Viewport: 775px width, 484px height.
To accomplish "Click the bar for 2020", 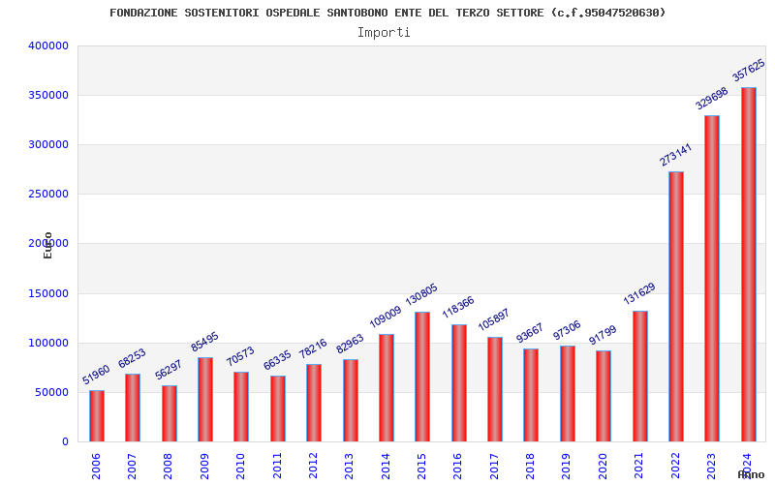I will [604, 396].
